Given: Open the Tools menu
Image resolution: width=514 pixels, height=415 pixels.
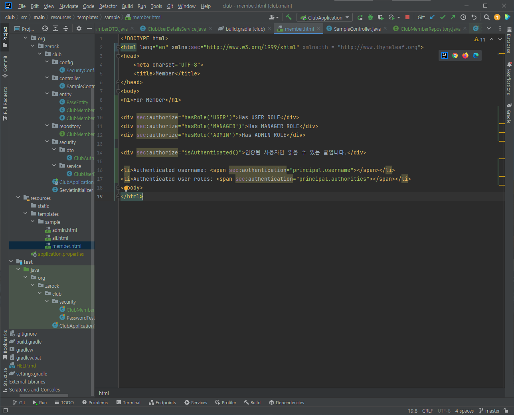Looking at the screenshot, I should click(x=156, y=6).
